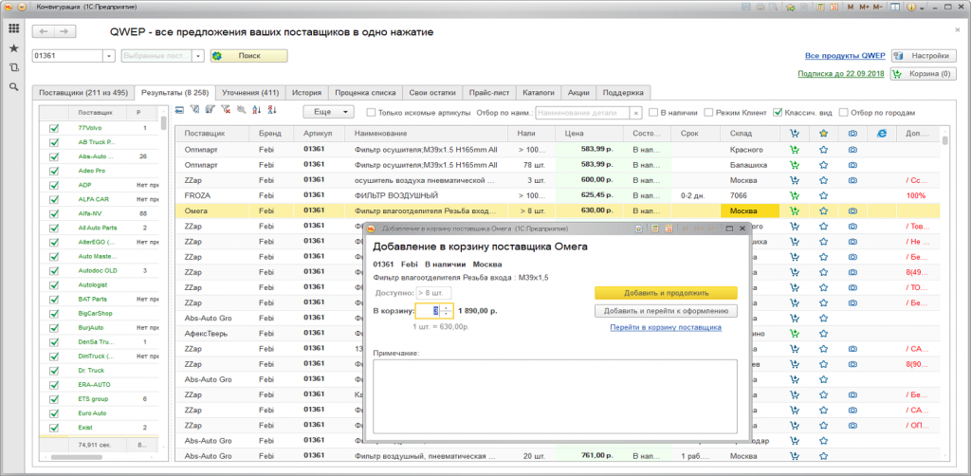Toggle the panel layout icon in title bar
The width and height of the screenshot is (971, 476).
895,7
